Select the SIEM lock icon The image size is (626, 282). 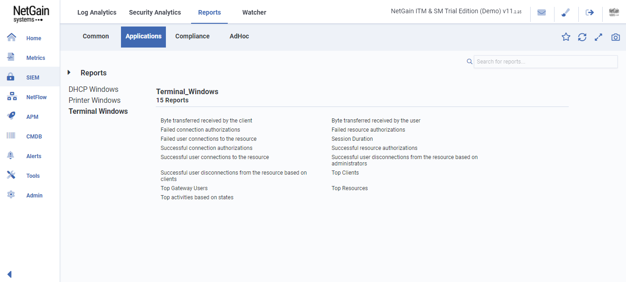click(x=11, y=77)
